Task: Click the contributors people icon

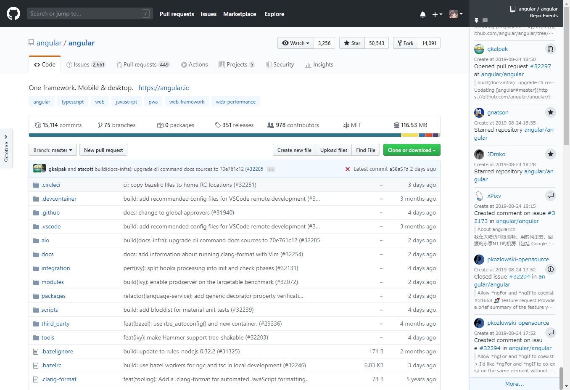Action: tap(271, 125)
